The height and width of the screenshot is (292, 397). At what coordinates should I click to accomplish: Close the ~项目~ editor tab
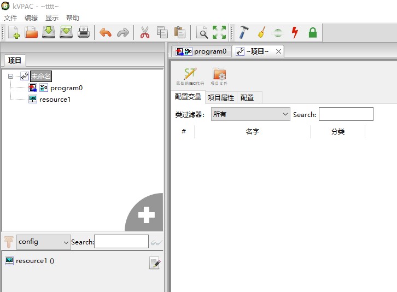[x=278, y=51]
